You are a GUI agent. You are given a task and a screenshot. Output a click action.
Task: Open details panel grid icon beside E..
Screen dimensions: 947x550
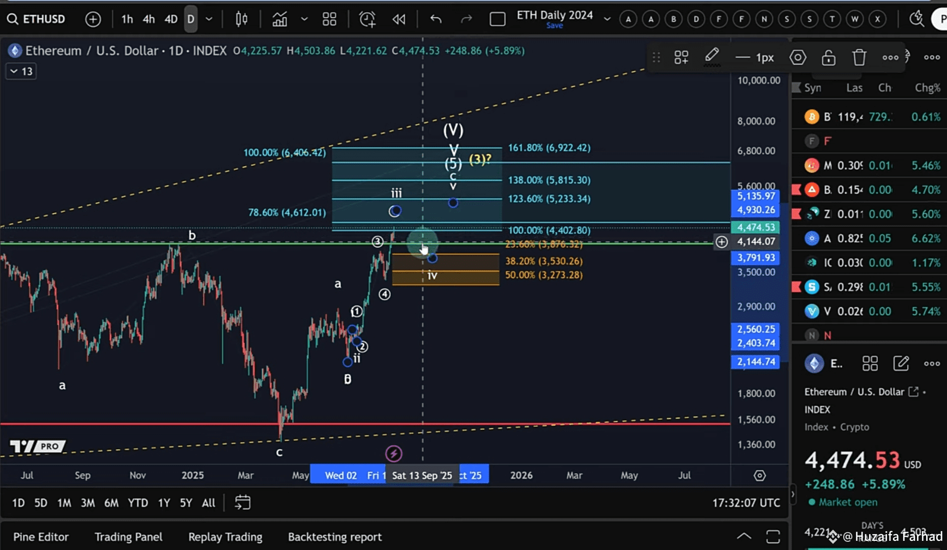(870, 364)
